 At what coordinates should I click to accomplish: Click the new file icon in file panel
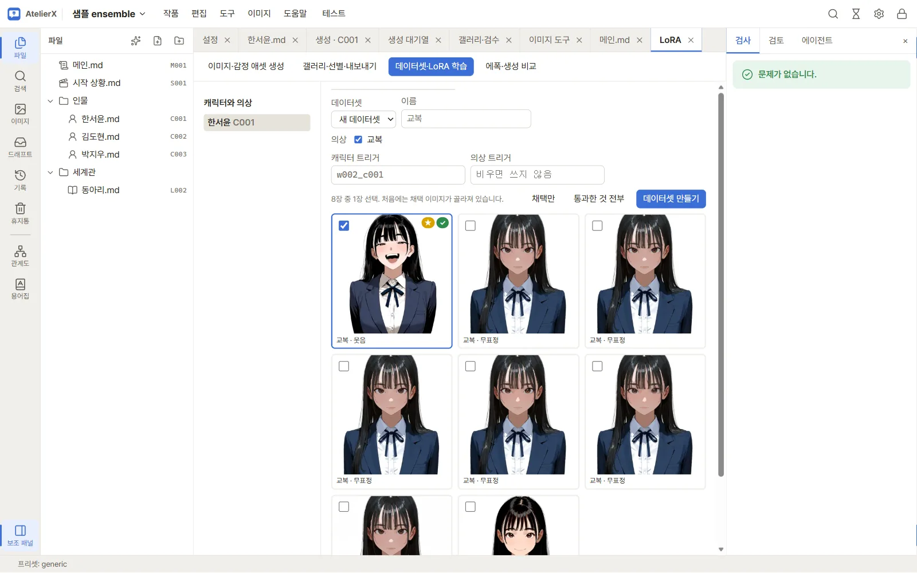(158, 41)
